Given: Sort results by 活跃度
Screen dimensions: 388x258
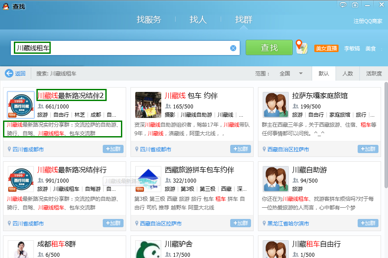Looking at the screenshot, I should [x=374, y=74].
